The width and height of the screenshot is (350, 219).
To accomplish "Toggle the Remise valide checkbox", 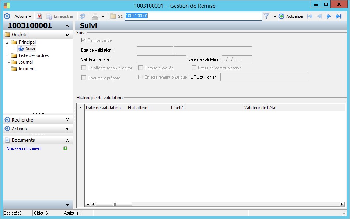I will (84, 40).
